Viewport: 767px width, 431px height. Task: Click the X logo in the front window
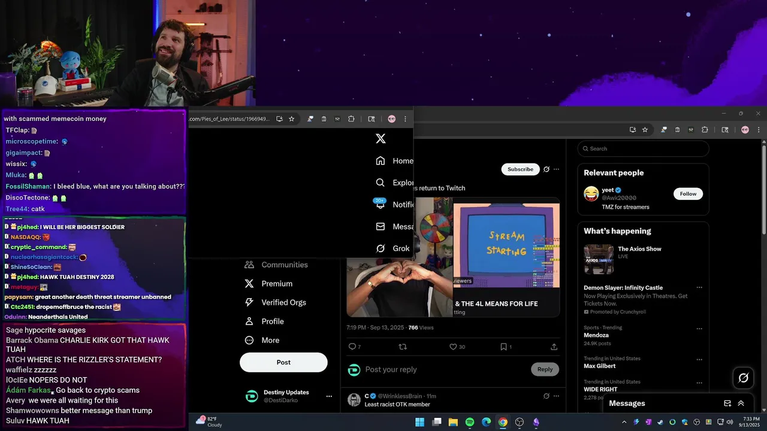(381, 138)
